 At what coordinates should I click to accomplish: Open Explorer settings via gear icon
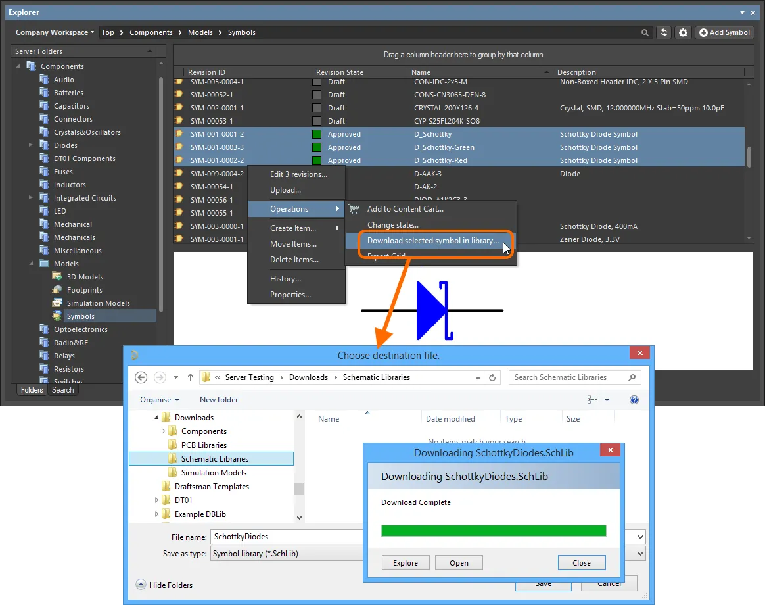pos(684,32)
